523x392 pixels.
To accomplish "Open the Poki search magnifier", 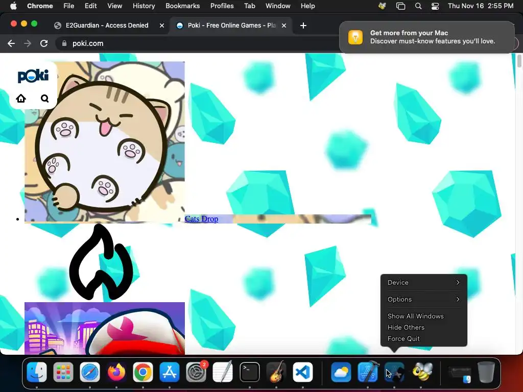I will click(x=45, y=99).
